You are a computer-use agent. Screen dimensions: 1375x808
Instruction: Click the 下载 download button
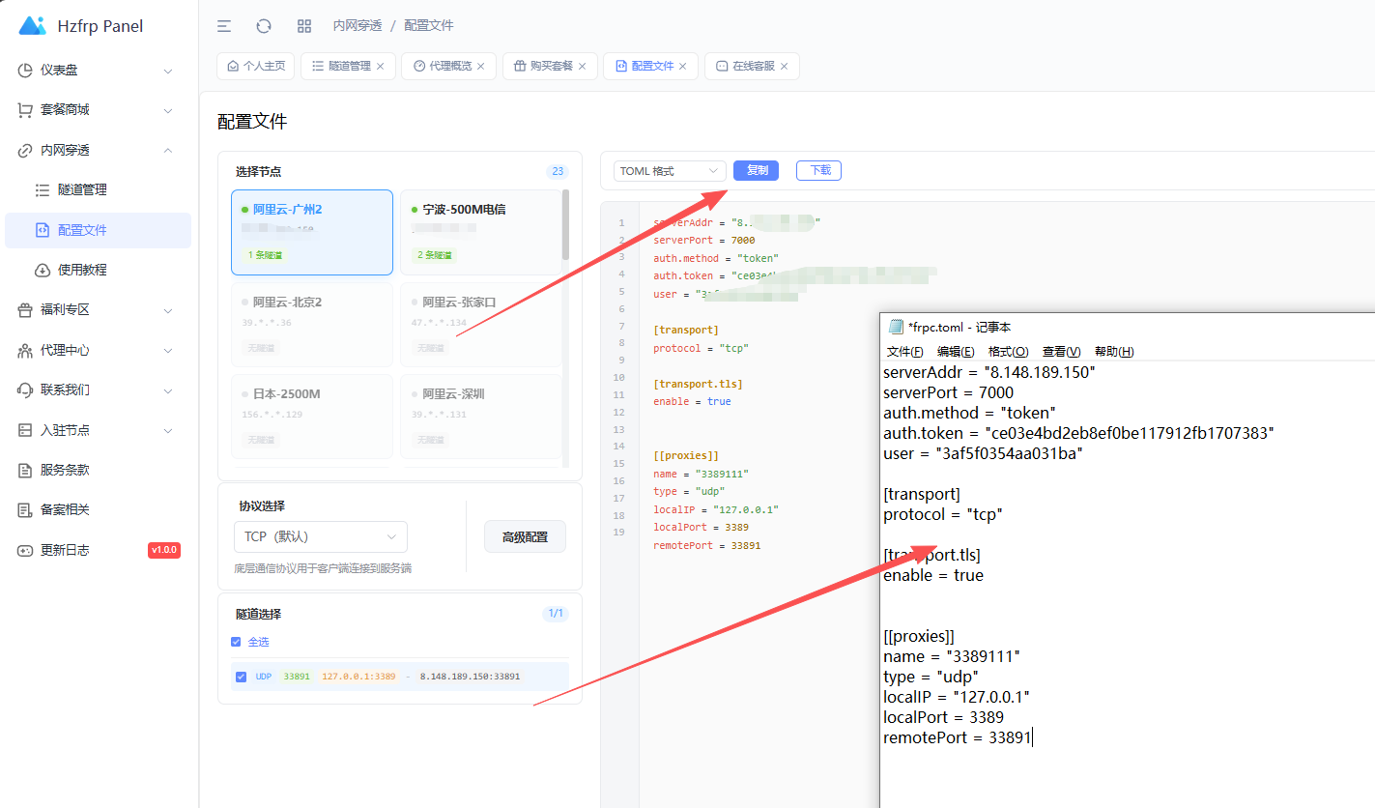[x=818, y=170]
